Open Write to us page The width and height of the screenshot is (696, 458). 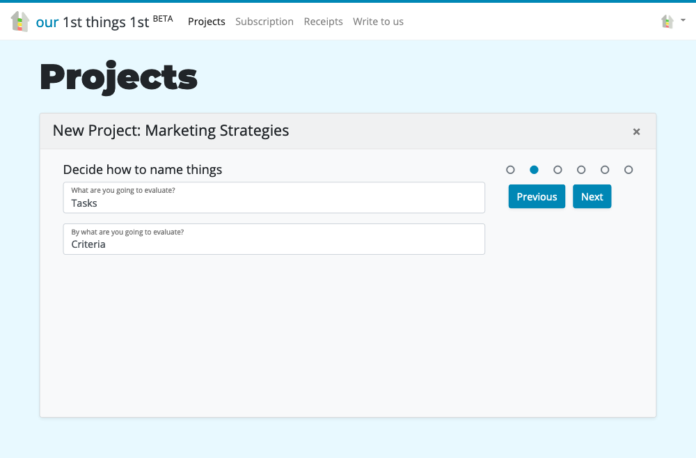(x=378, y=22)
